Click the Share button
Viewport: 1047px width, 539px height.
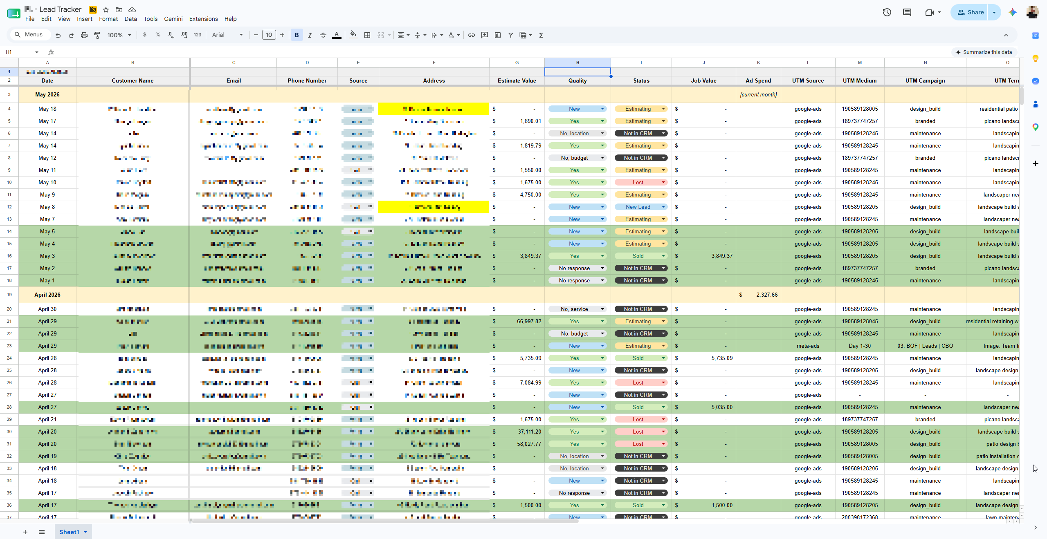(970, 12)
